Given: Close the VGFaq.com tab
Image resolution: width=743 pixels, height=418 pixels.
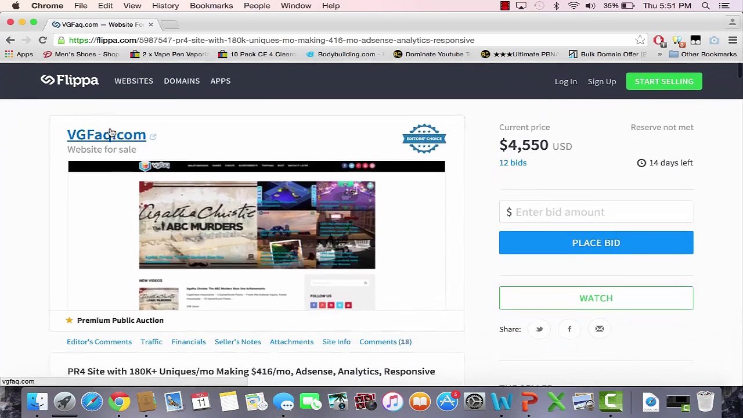Looking at the screenshot, I should (x=150, y=24).
